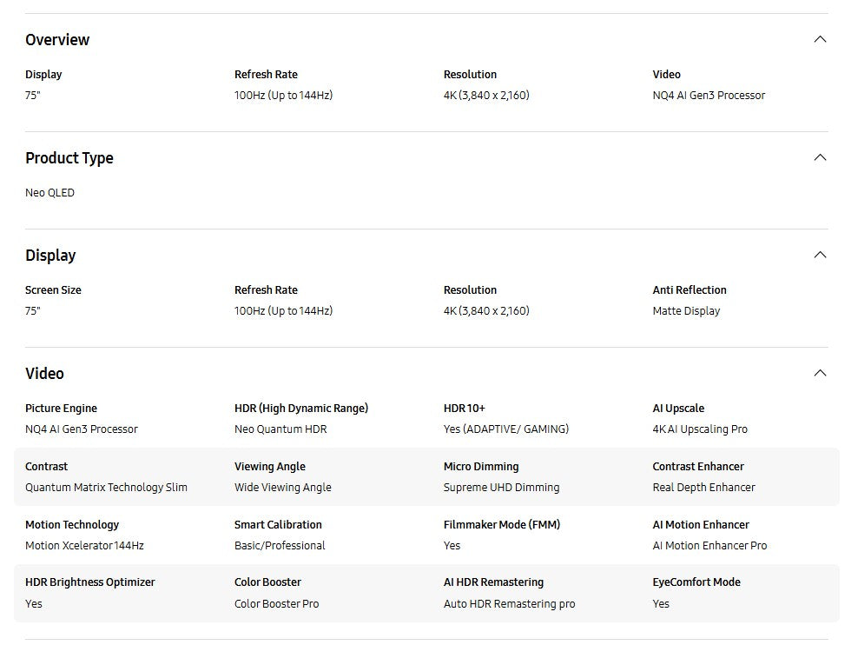Click the Filmmaker Mode (FMM) label
The width and height of the screenshot is (858, 645).
501,525
